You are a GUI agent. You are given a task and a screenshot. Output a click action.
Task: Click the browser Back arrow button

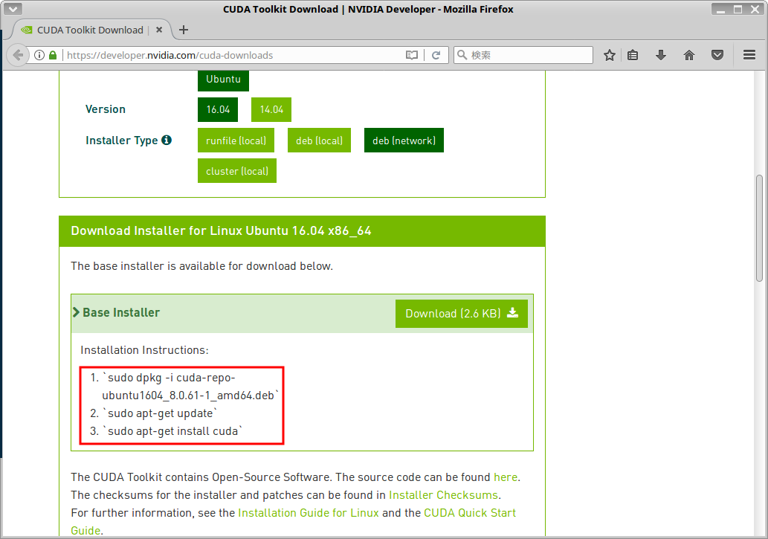(x=19, y=55)
